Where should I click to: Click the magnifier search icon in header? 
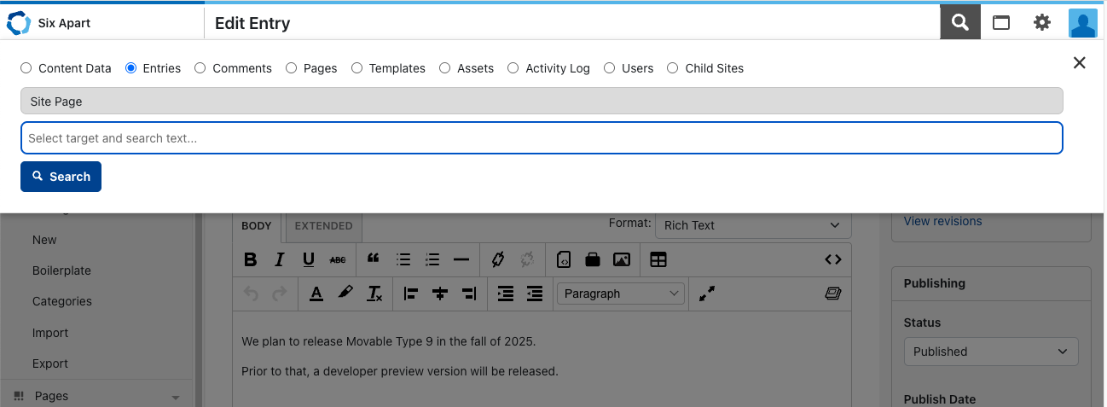960,22
